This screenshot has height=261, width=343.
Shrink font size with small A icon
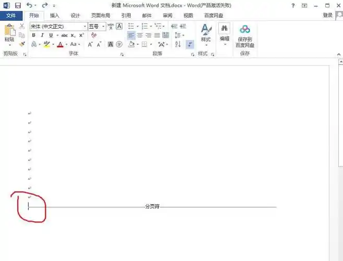(99, 44)
